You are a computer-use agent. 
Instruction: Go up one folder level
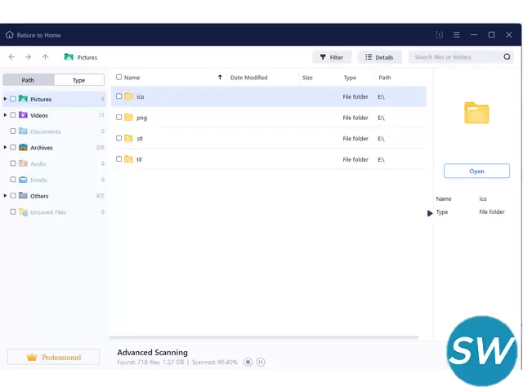[x=45, y=57]
